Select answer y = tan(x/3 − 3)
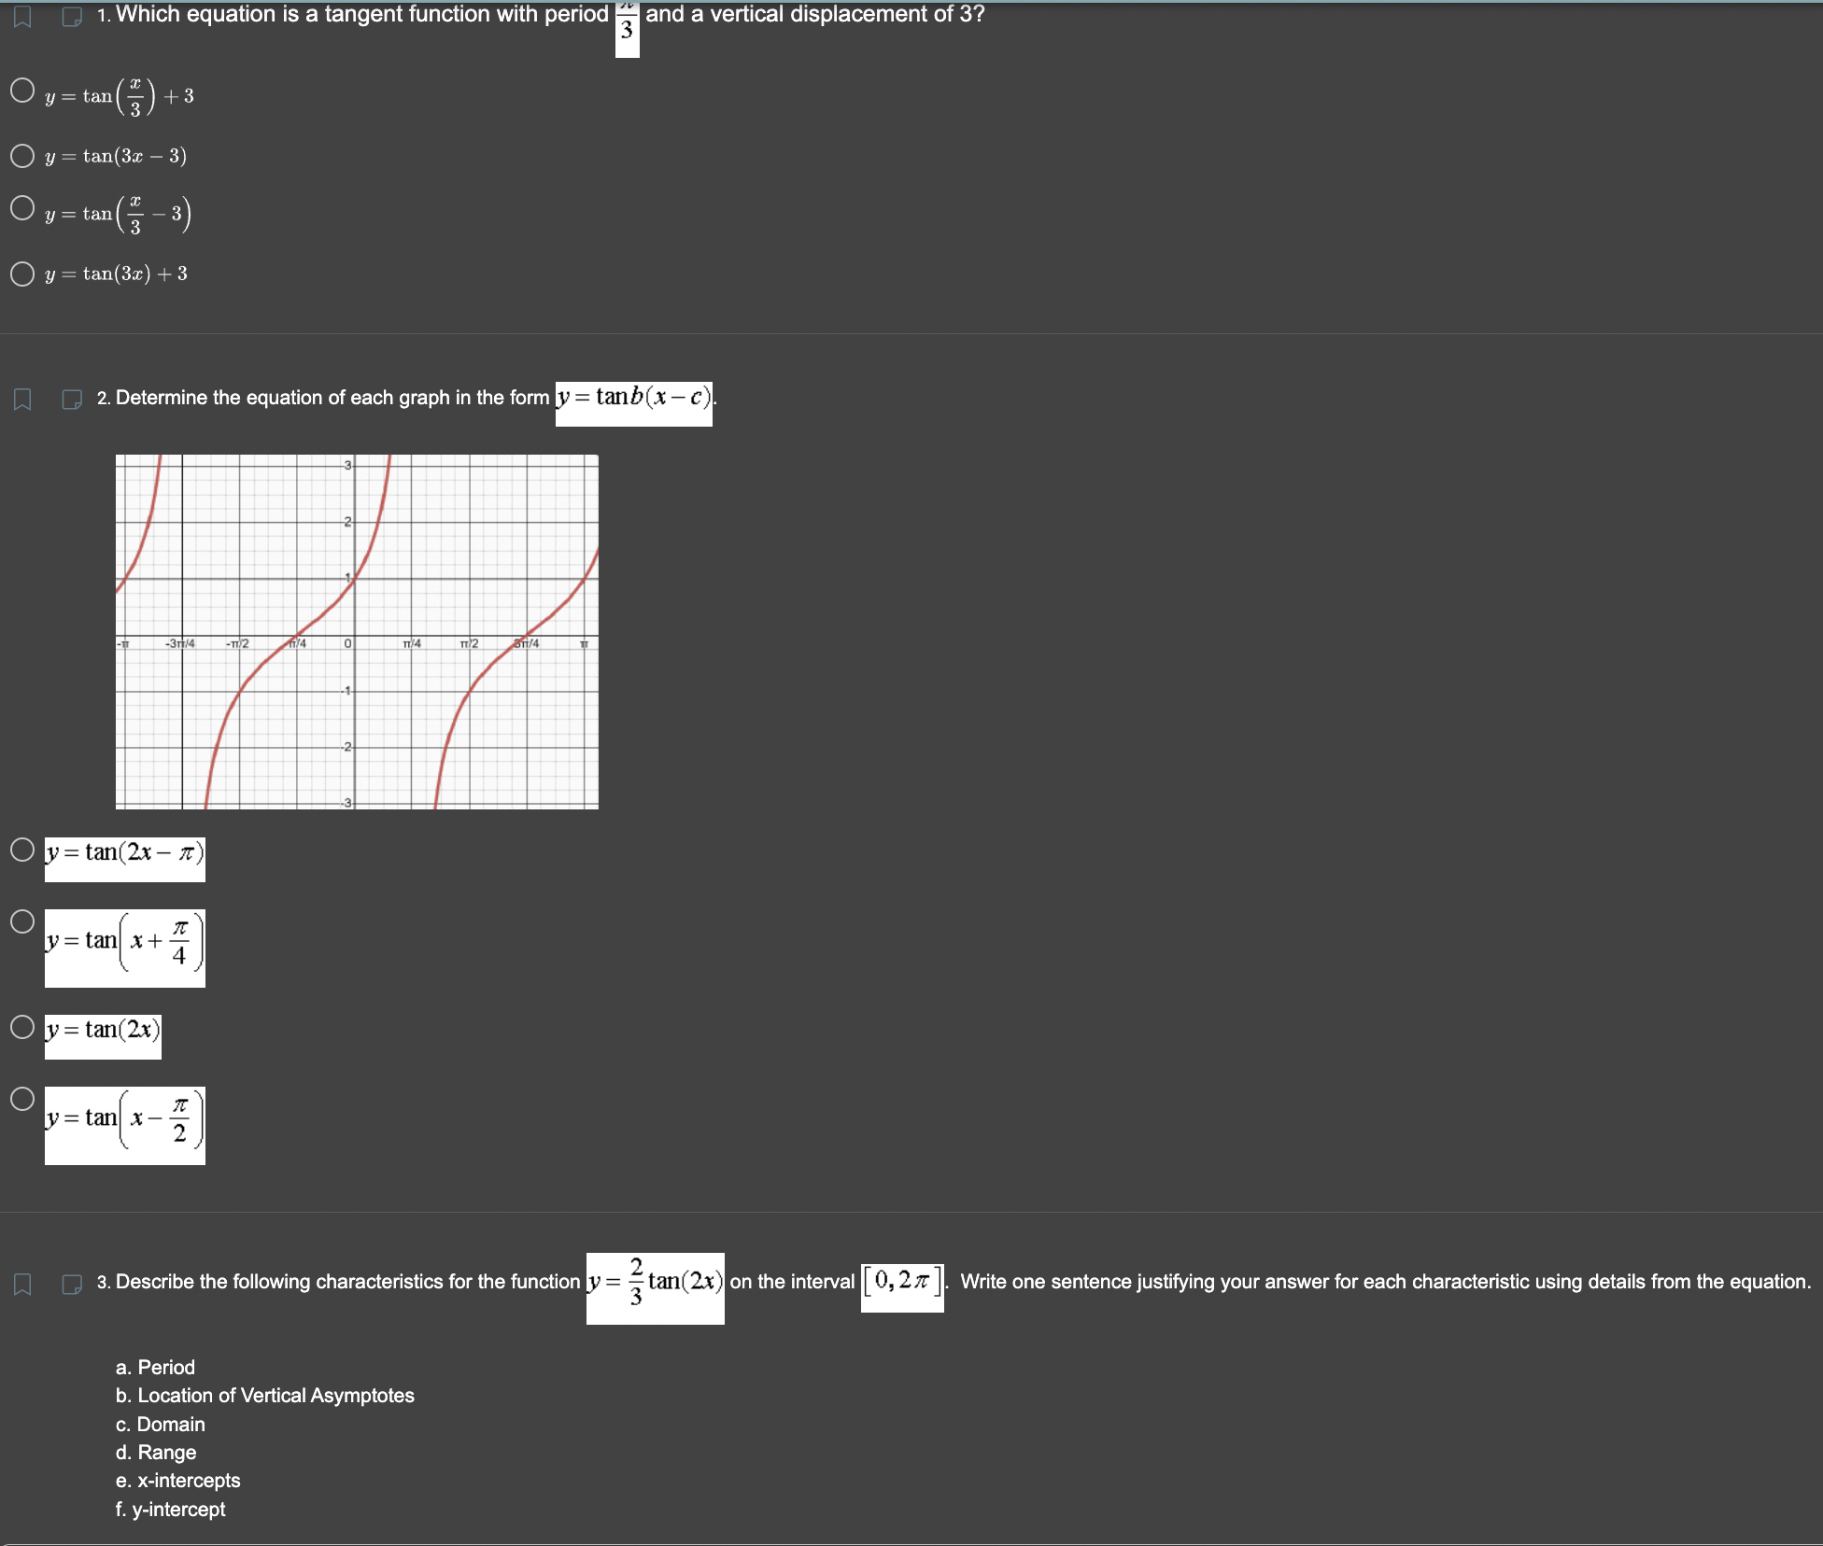The width and height of the screenshot is (1823, 1546). click(x=22, y=207)
